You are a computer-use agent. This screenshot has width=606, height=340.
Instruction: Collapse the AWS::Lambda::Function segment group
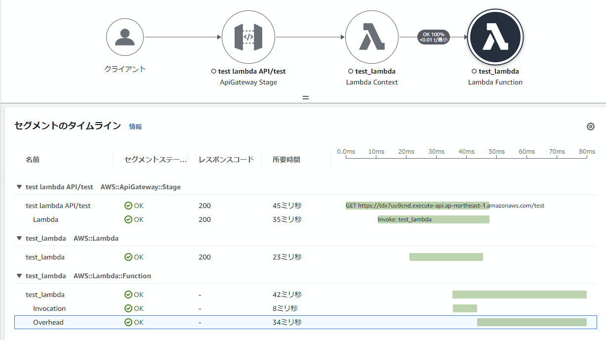(19, 276)
